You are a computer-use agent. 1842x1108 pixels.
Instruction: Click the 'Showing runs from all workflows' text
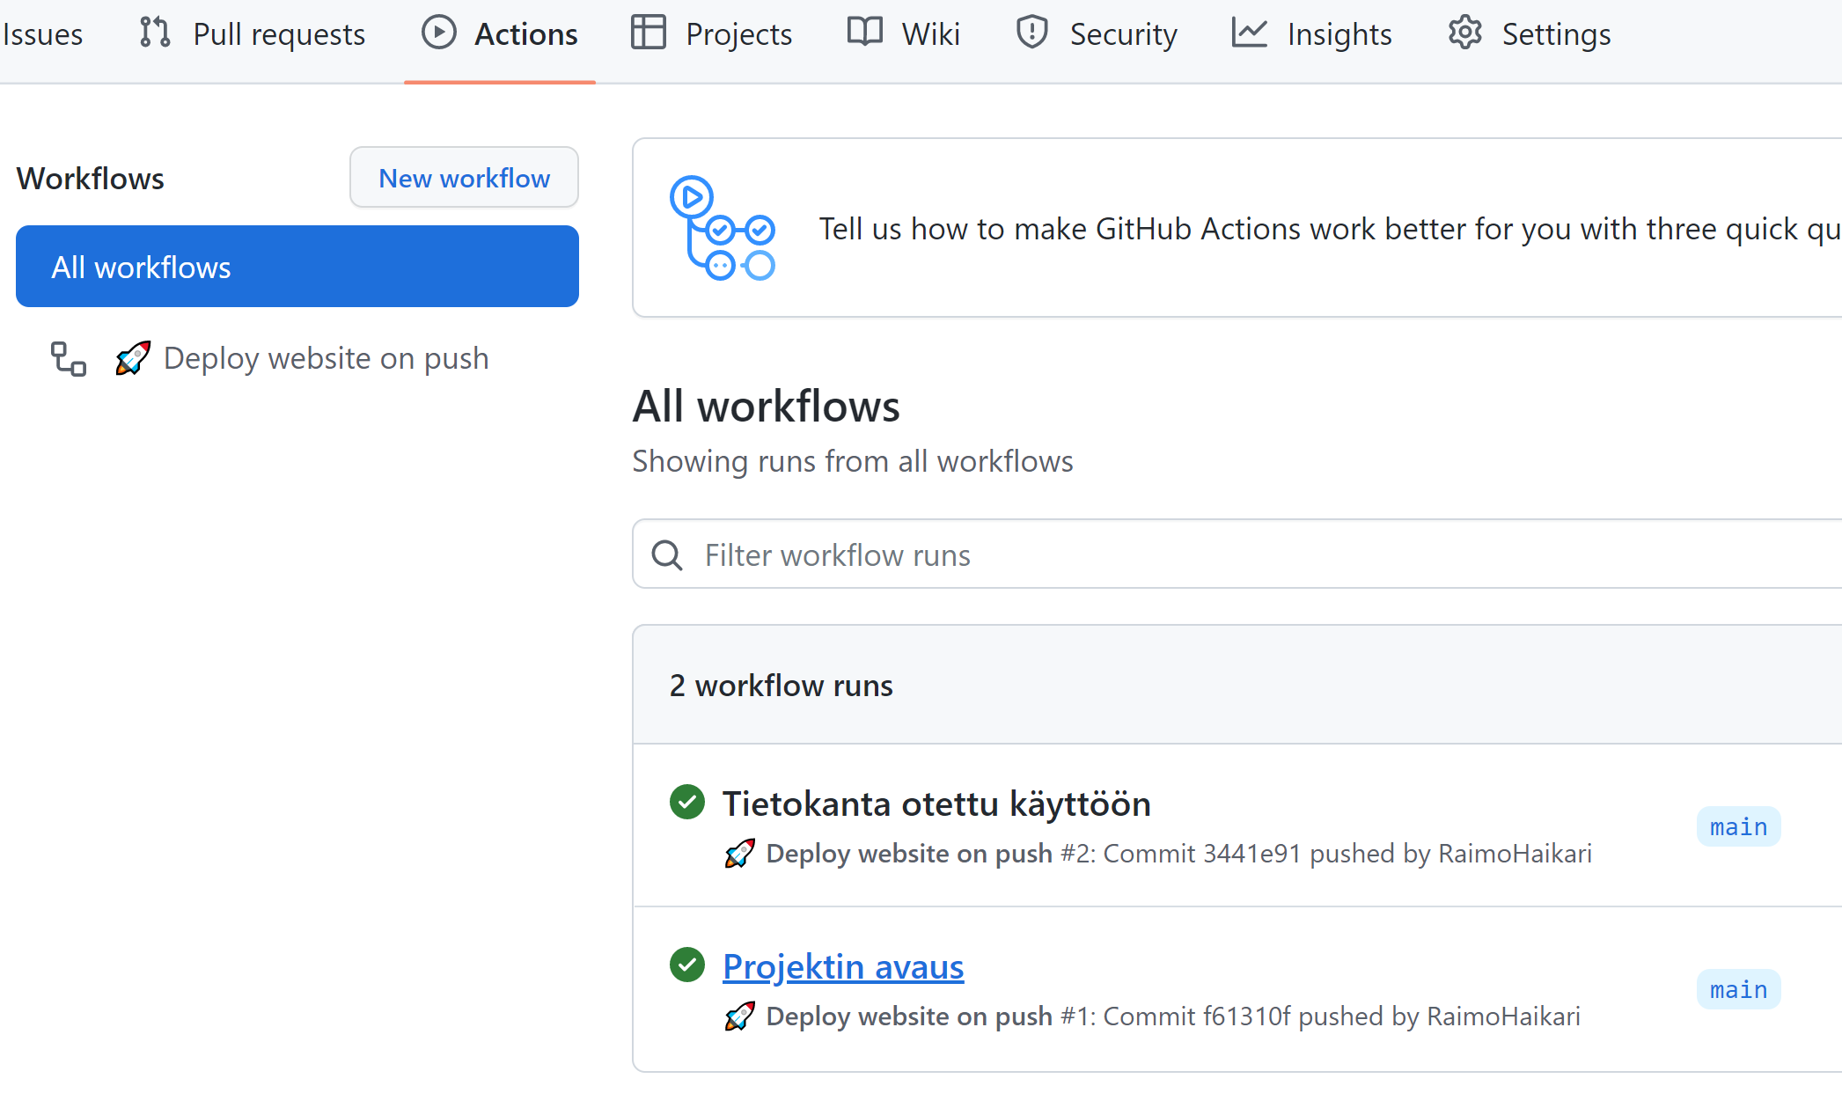[852, 461]
